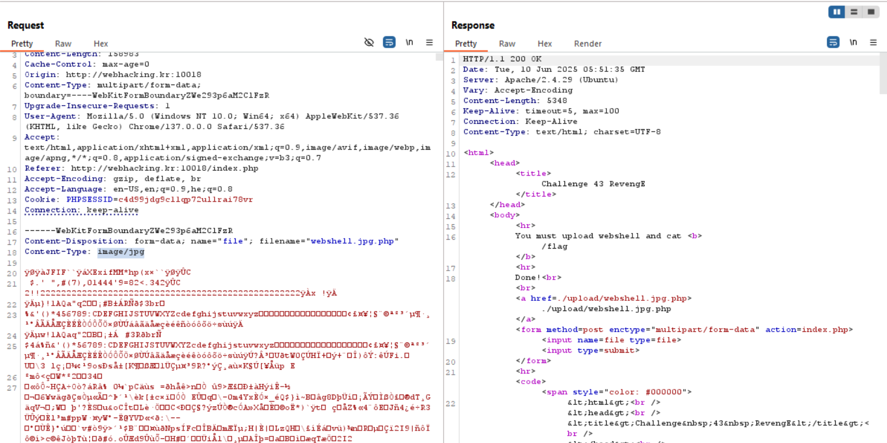Click the Keep-Alive: timeout=5, max=100 line

coord(541,111)
